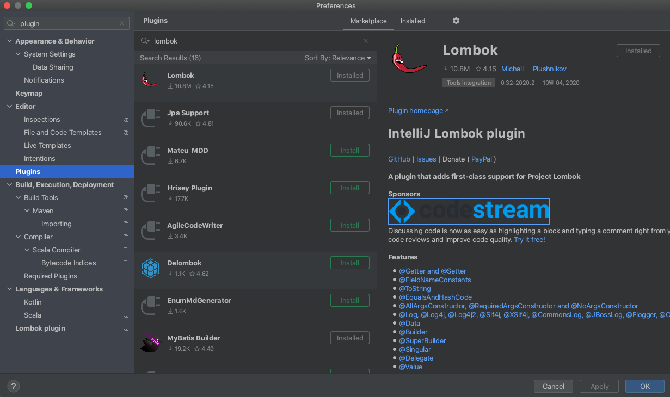
Task: Click the marketplace search magnifier icon
Action: pos(145,41)
